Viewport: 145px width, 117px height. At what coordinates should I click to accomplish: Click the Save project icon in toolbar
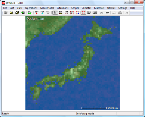pos(17,13)
